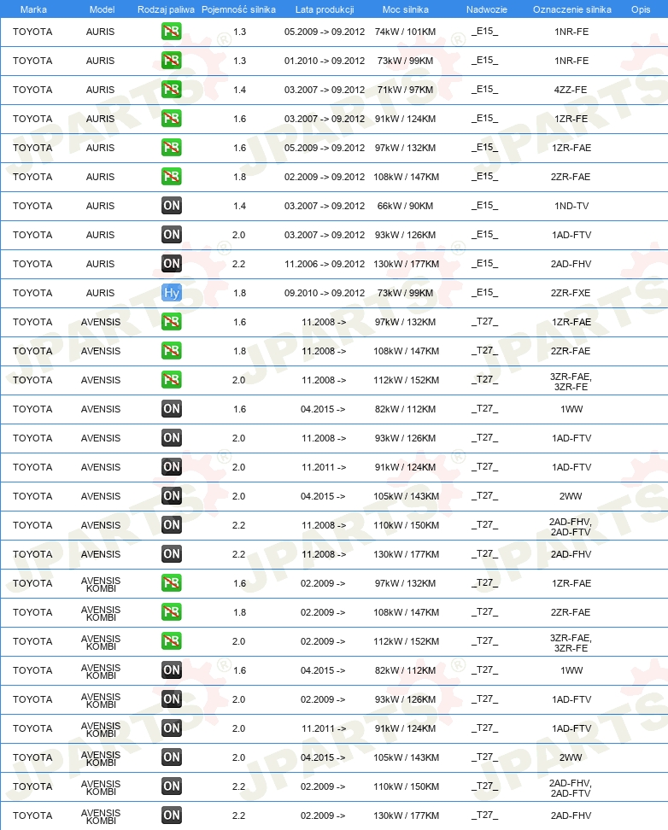Click the date cell 11.2006 -> 09.2012
The width and height of the screenshot is (668, 830).
click(325, 264)
